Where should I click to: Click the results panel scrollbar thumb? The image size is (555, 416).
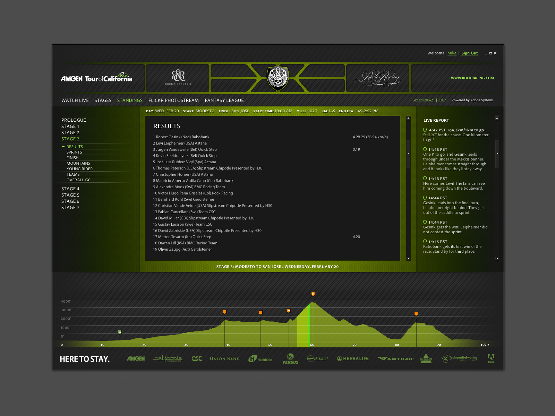pyautogui.click(x=408, y=154)
